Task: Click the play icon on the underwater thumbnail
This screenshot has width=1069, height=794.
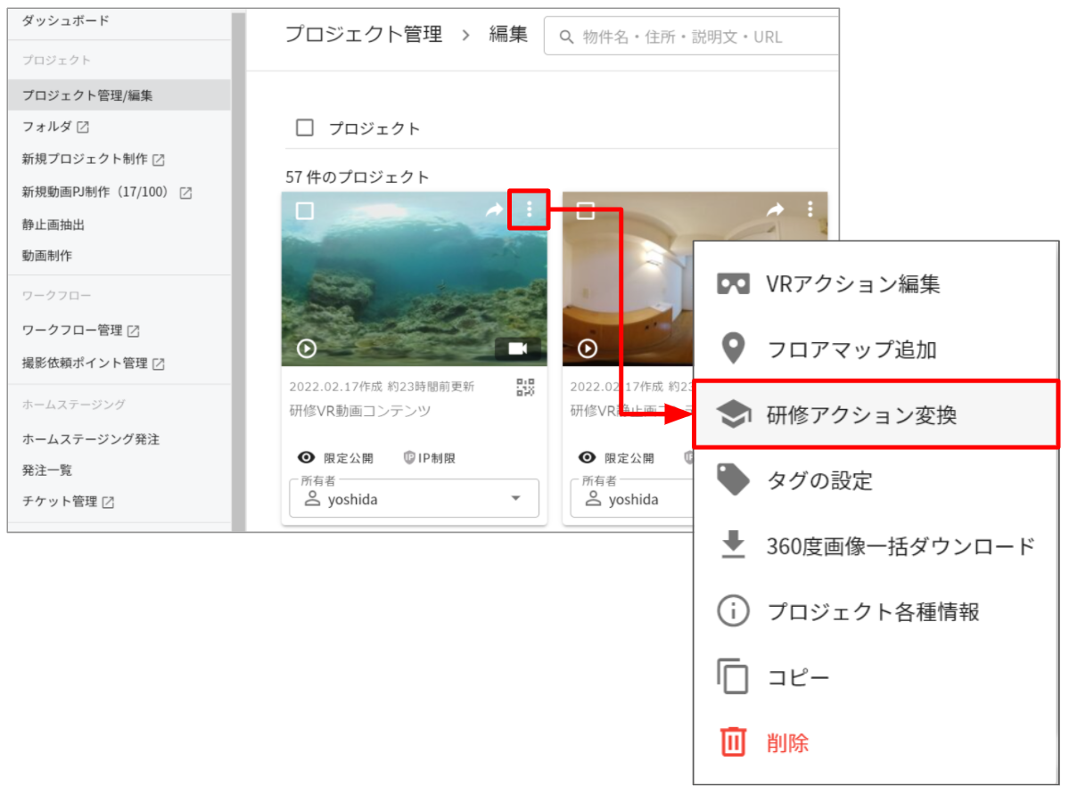Action: click(307, 348)
